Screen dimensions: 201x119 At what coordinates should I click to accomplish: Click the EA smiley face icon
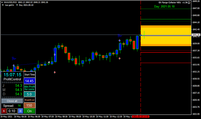coord(189,3)
